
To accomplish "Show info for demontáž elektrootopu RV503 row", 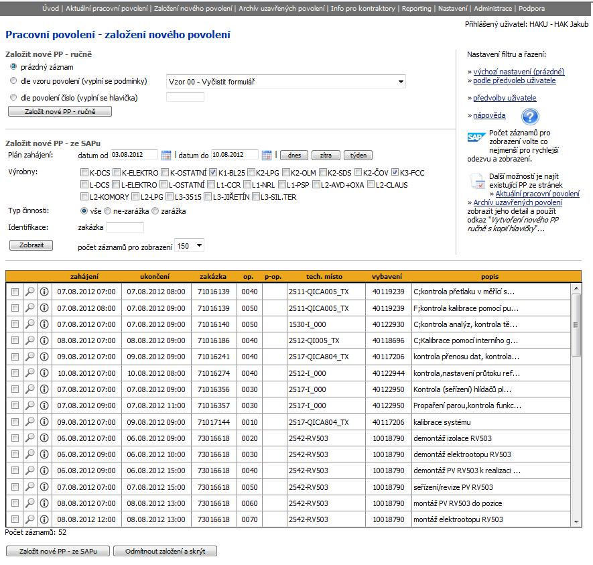I will pos(44,454).
